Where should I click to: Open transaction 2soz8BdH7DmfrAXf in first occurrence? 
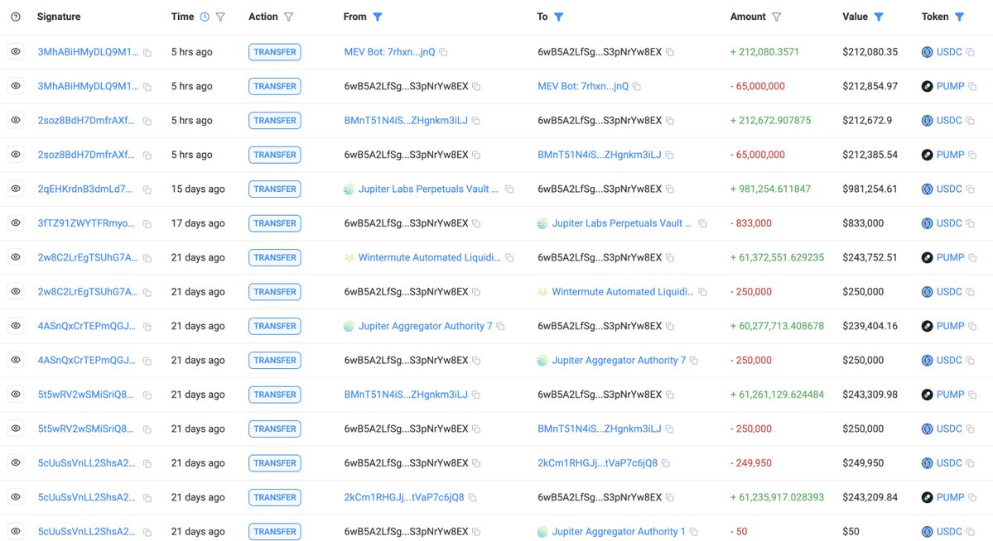click(x=85, y=120)
